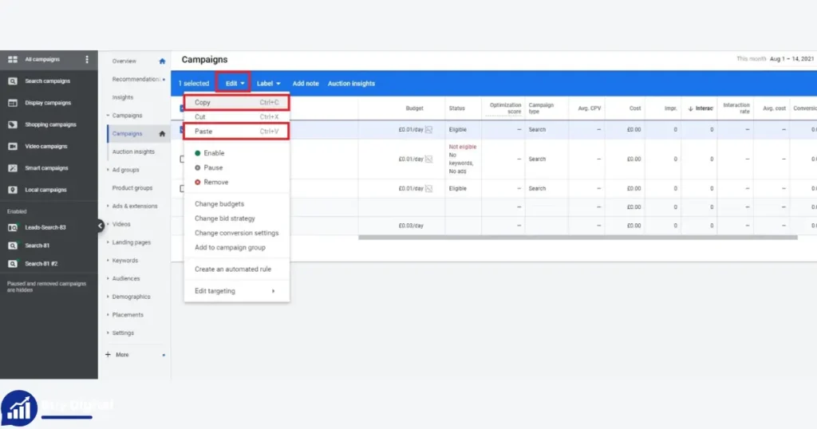The height and width of the screenshot is (429, 817).
Task: Click the sort arrow on Interactions column
Action: click(690, 108)
